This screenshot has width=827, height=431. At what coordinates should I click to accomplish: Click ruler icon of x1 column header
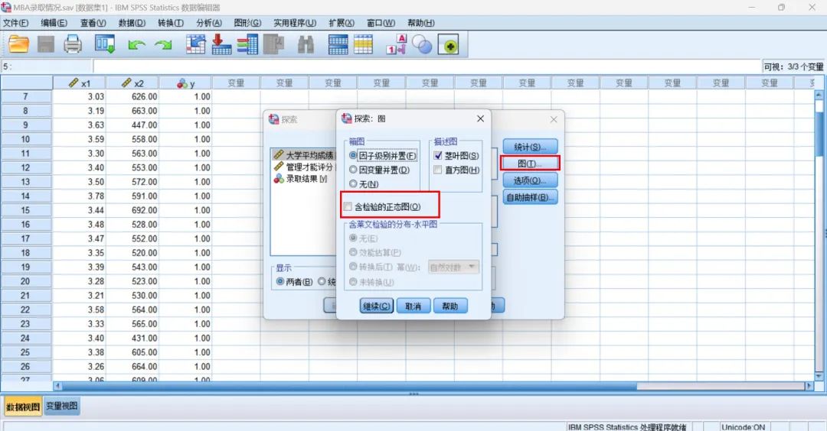pyautogui.click(x=74, y=83)
